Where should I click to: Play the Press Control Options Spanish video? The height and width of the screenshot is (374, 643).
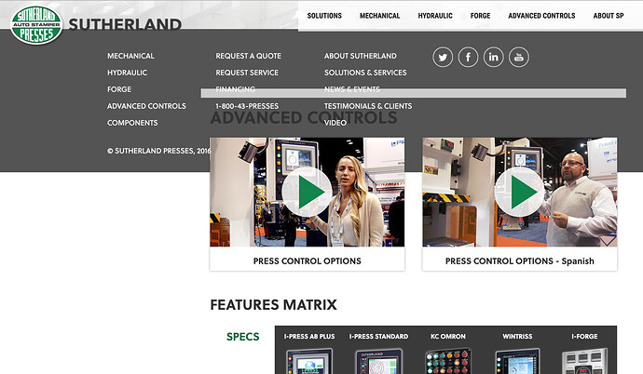click(519, 192)
